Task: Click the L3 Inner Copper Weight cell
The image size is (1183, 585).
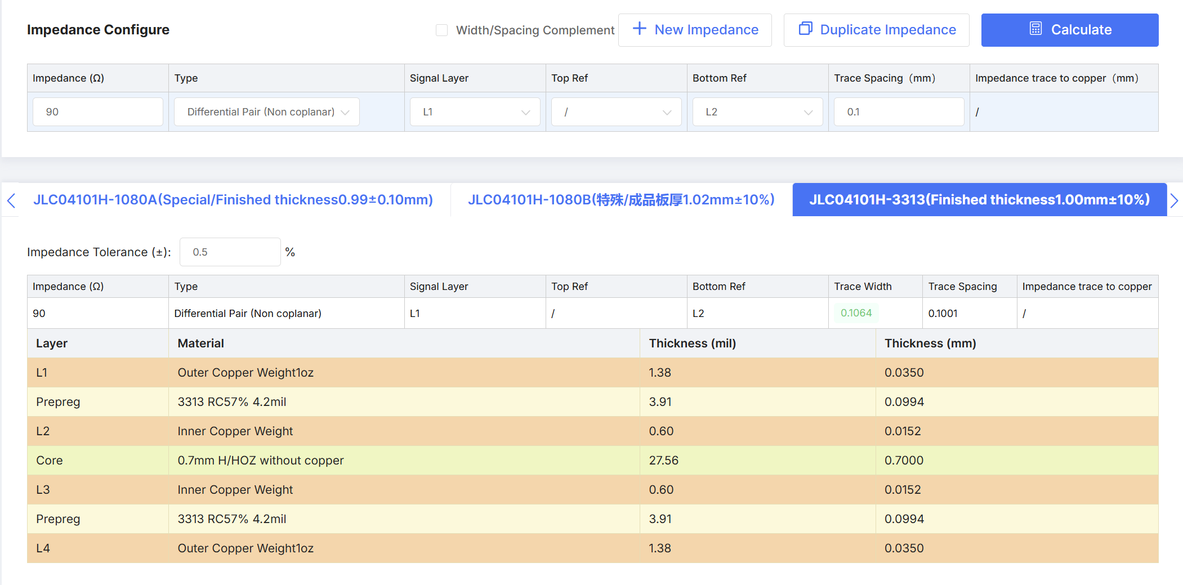Action: click(x=404, y=490)
